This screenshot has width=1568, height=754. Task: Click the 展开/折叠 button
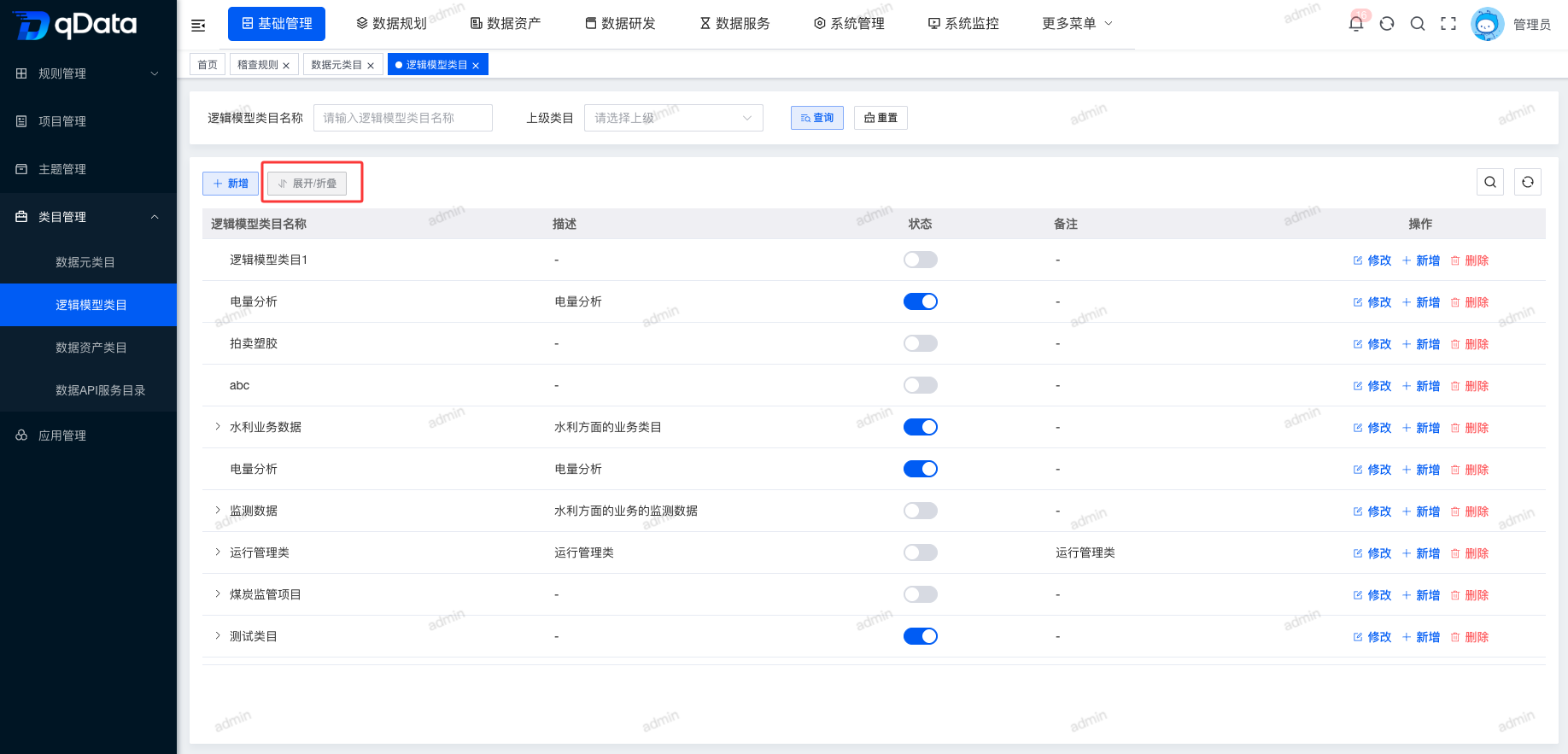point(307,184)
